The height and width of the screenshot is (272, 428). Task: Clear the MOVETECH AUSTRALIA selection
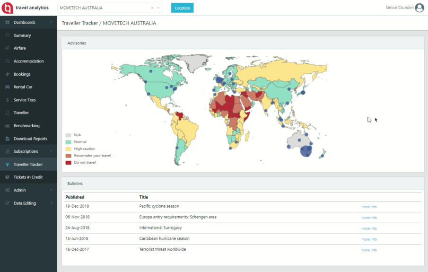(152, 8)
